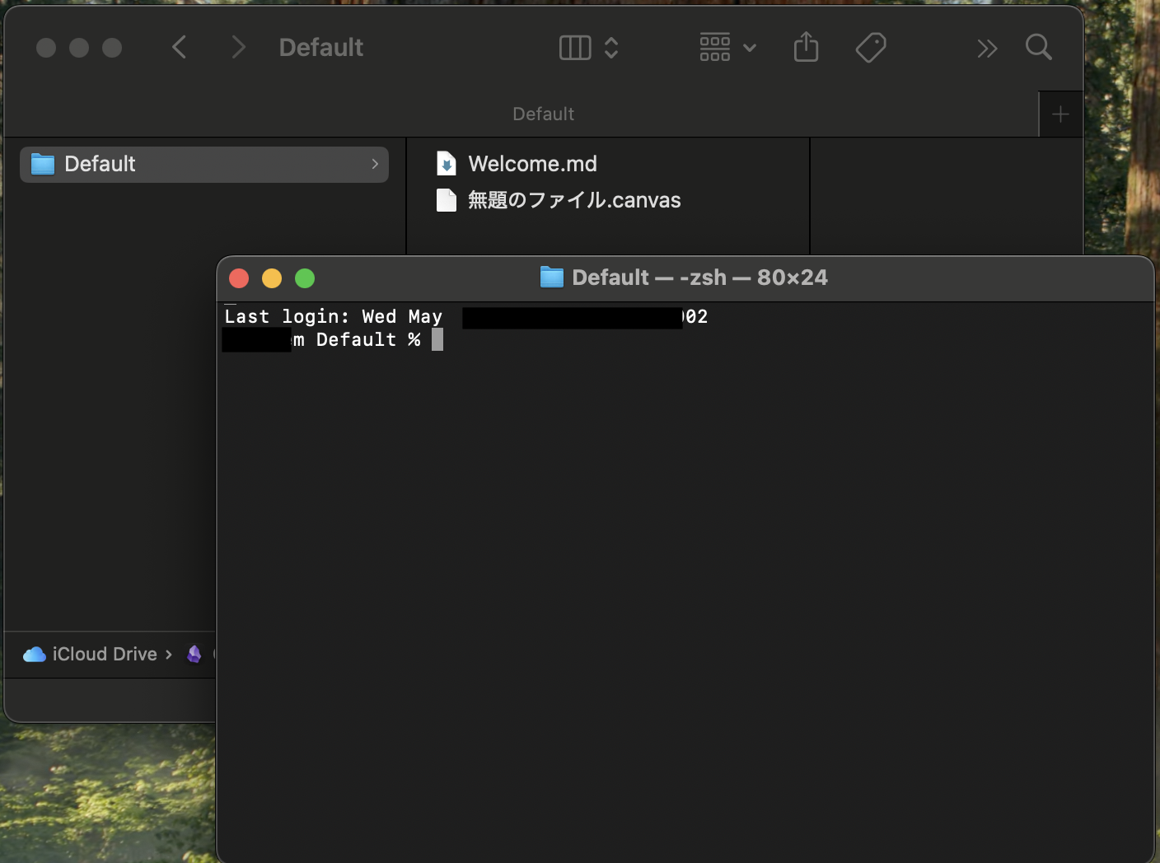1160x863 pixels.
Task: Expand the view style switcher chevrons
Action: [x=611, y=47]
